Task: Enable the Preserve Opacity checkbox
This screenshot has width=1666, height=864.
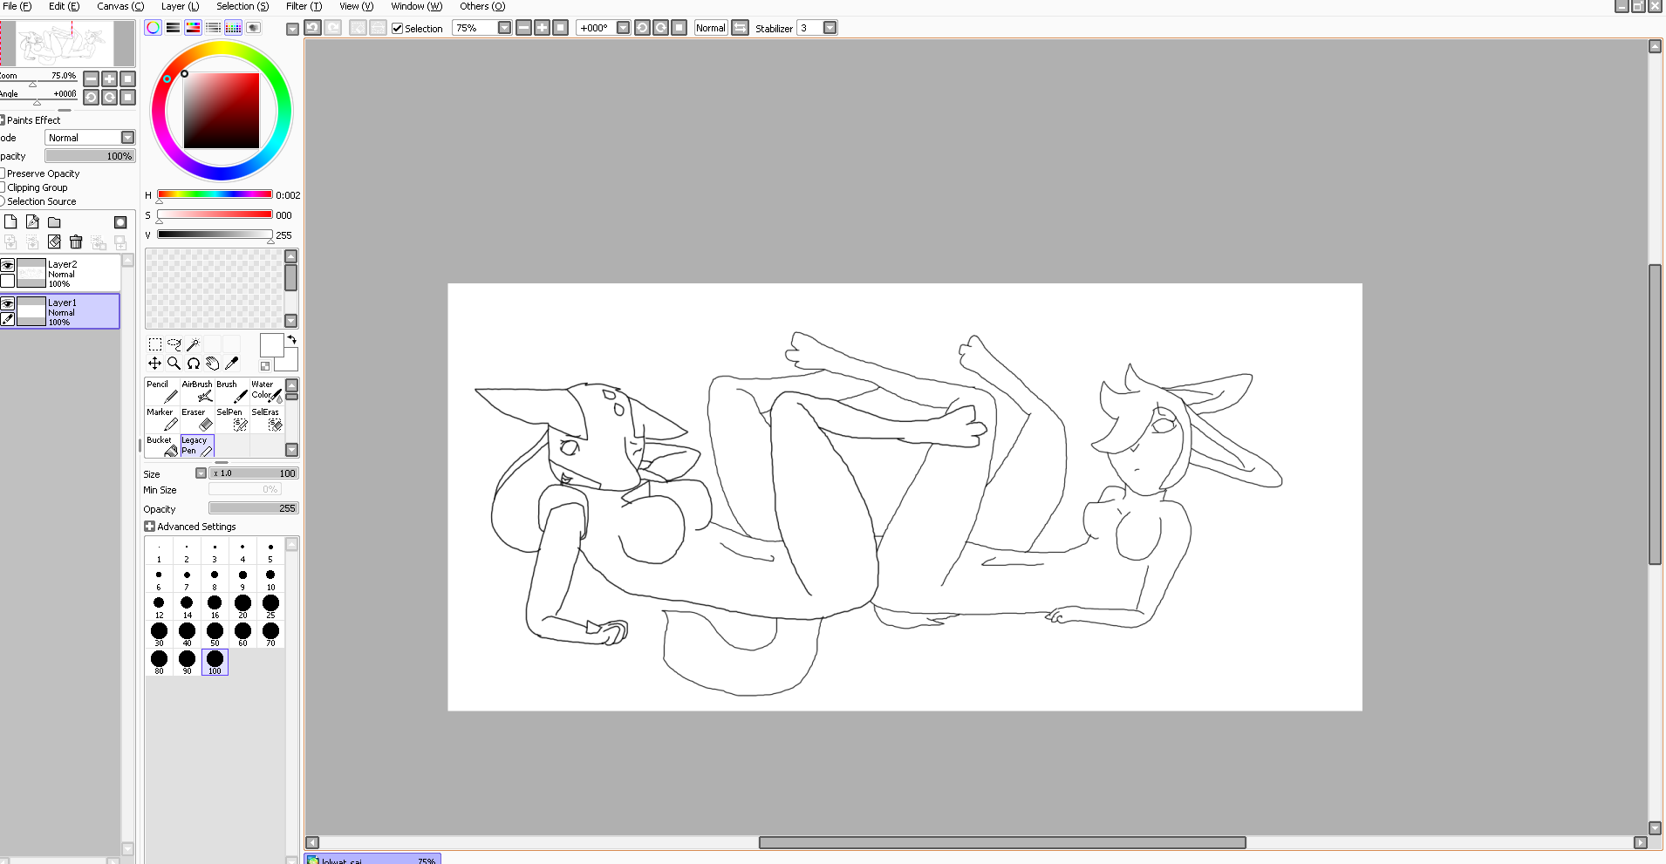Action: (3, 173)
